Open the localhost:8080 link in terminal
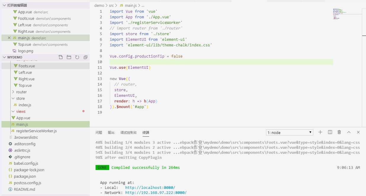 click(150, 187)
